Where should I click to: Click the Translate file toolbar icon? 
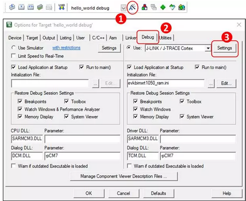coord(12,7)
